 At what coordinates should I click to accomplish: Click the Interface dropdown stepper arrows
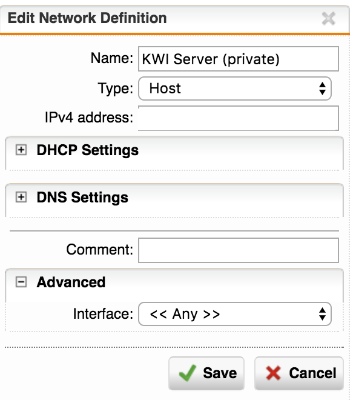(x=322, y=314)
